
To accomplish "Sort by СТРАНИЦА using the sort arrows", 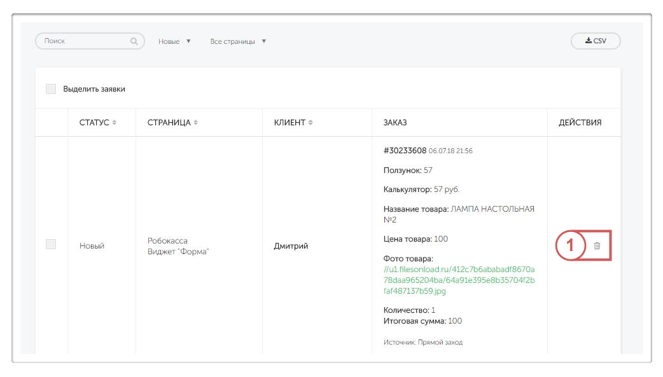I will pyautogui.click(x=196, y=123).
